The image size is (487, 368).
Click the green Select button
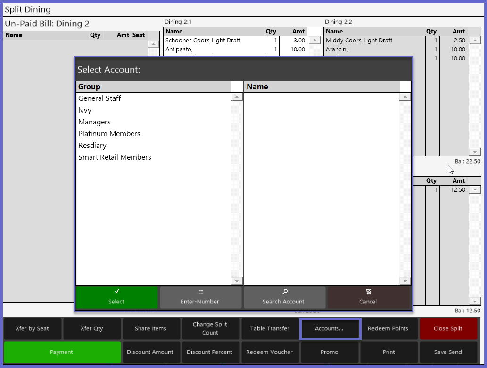pyautogui.click(x=116, y=297)
